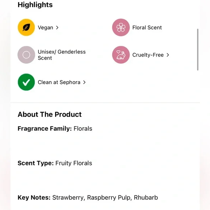The width and height of the screenshot is (210, 210).
Task: Click the grey Unisex Genderless Scent circle icon
Action: pos(26,55)
